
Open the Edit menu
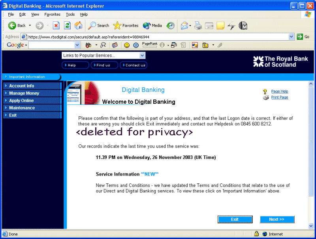tap(23, 15)
